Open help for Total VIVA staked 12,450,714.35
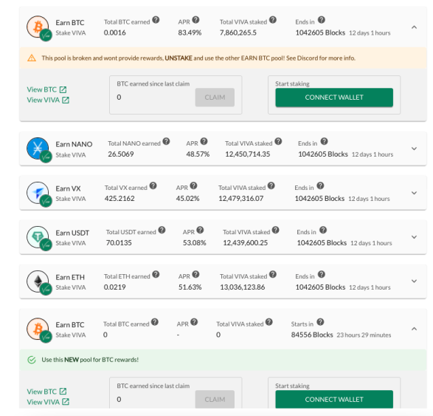This screenshot has height=416, width=433. [x=278, y=141]
